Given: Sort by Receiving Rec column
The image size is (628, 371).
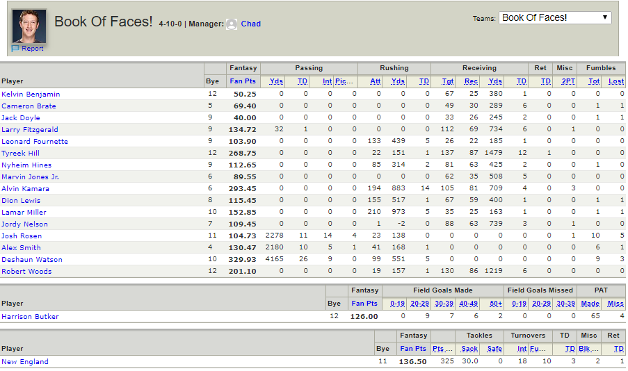Looking at the screenshot, I should (471, 81).
